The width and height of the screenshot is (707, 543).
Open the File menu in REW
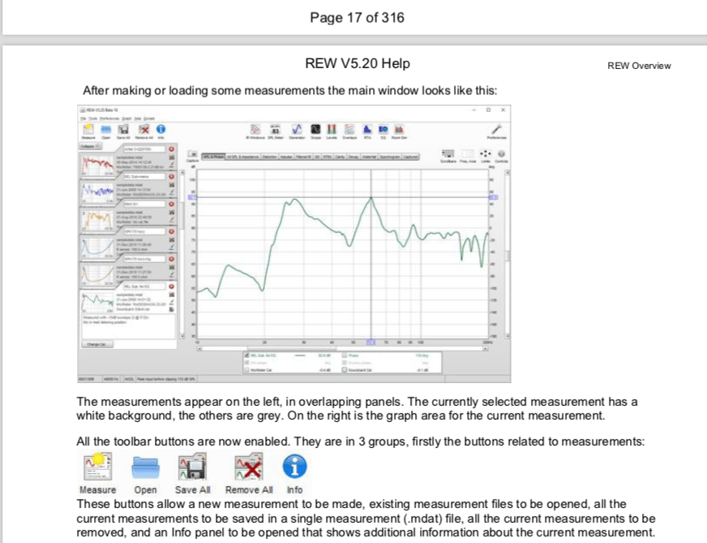pyautogui.click(x=83, y=119)
